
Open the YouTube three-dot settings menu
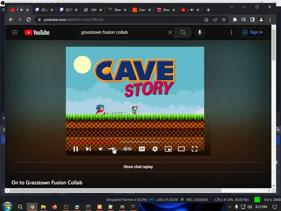point(231,32)
